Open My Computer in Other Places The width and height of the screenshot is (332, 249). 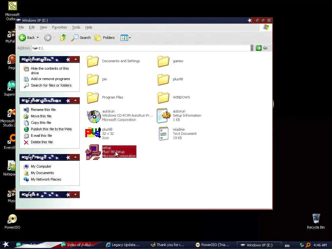click(41, 166)
